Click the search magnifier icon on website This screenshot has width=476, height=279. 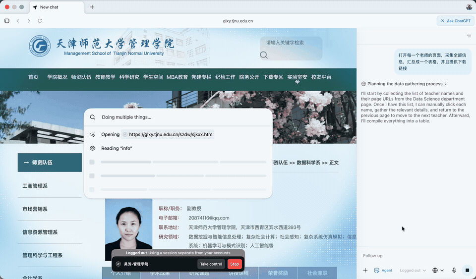pos(264,55)
